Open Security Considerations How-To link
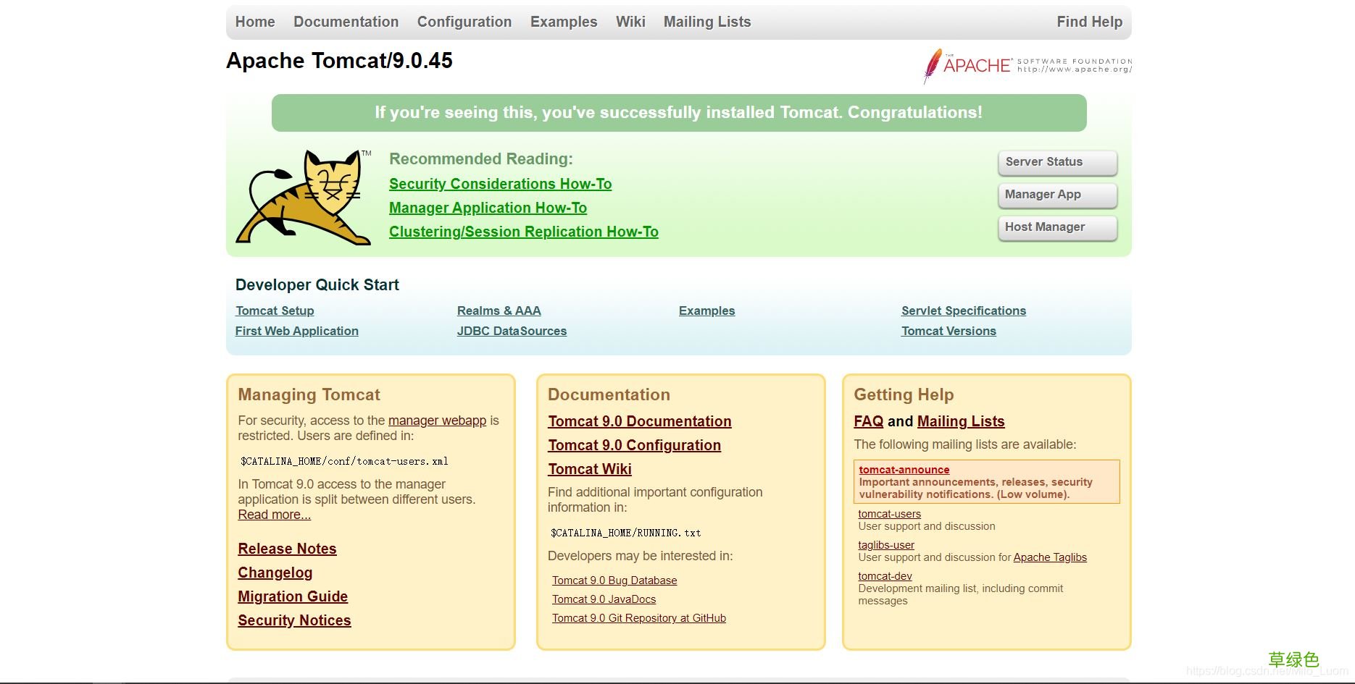1355x684 pixels. click(500, 184)
